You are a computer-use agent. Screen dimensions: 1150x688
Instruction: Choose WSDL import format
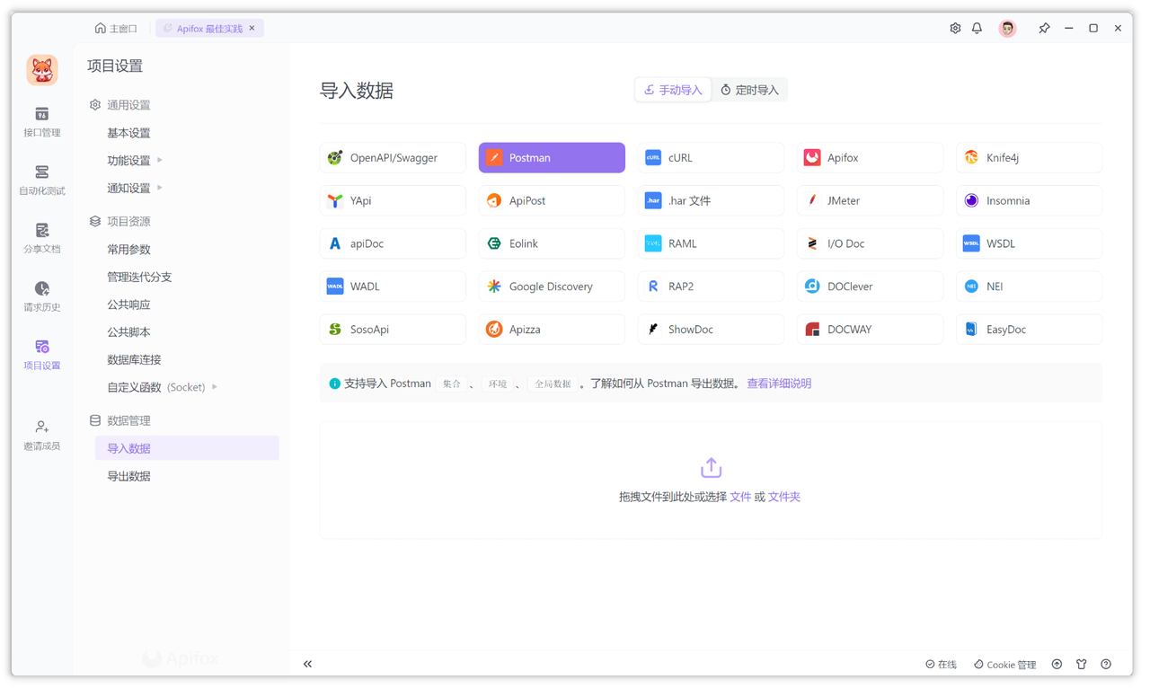(x=1029, y=243)
